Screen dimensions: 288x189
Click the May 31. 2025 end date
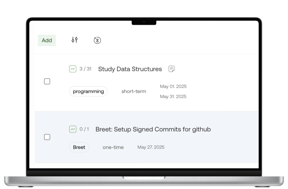point(173,97)
